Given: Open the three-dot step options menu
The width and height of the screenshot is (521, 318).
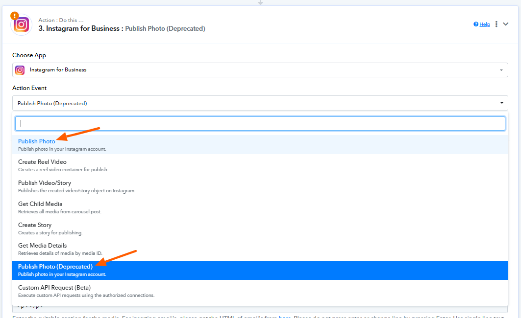Looking at the screenshot, I should 496,24.
